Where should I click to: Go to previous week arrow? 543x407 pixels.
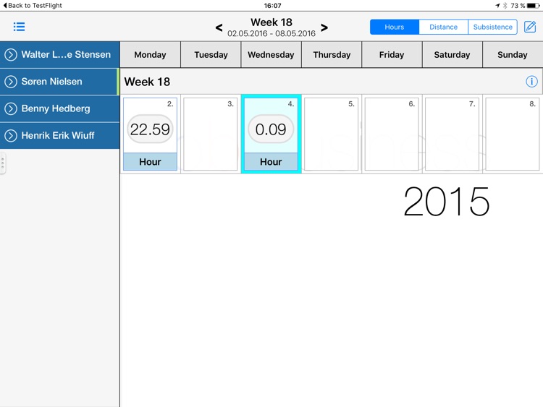[219, 27]
